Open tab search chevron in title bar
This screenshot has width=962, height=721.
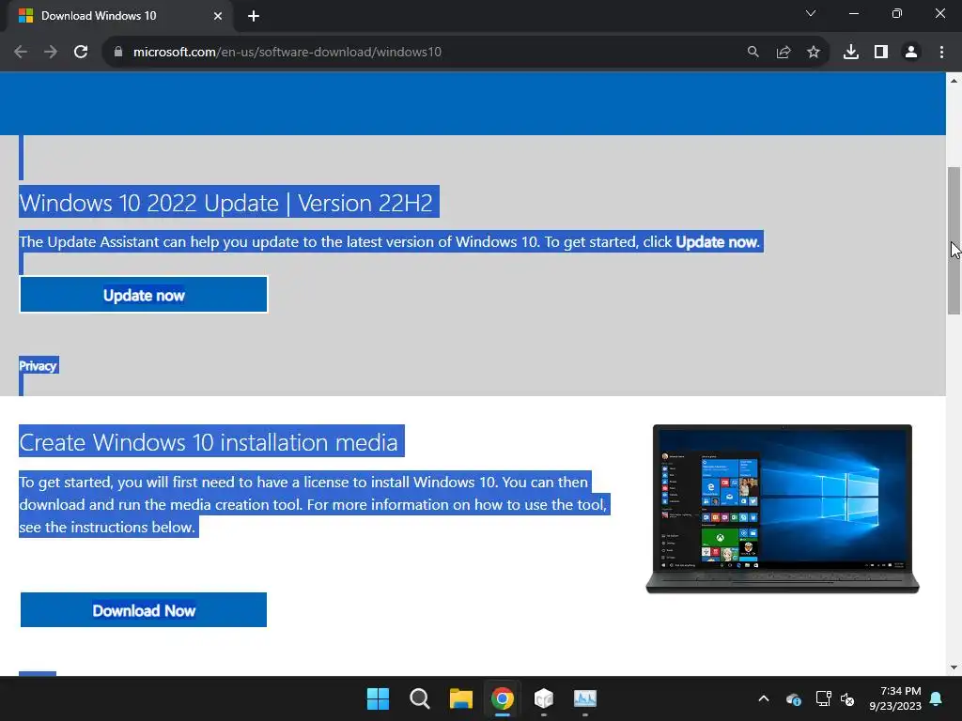tap(811, 13)
